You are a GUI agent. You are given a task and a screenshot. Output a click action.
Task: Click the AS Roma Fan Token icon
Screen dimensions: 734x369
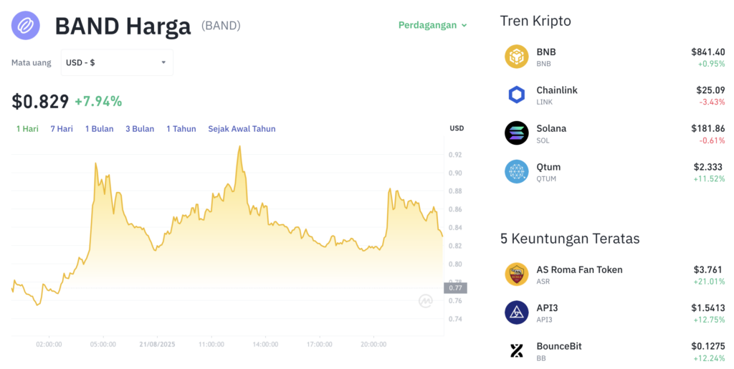tap(516, 274)
